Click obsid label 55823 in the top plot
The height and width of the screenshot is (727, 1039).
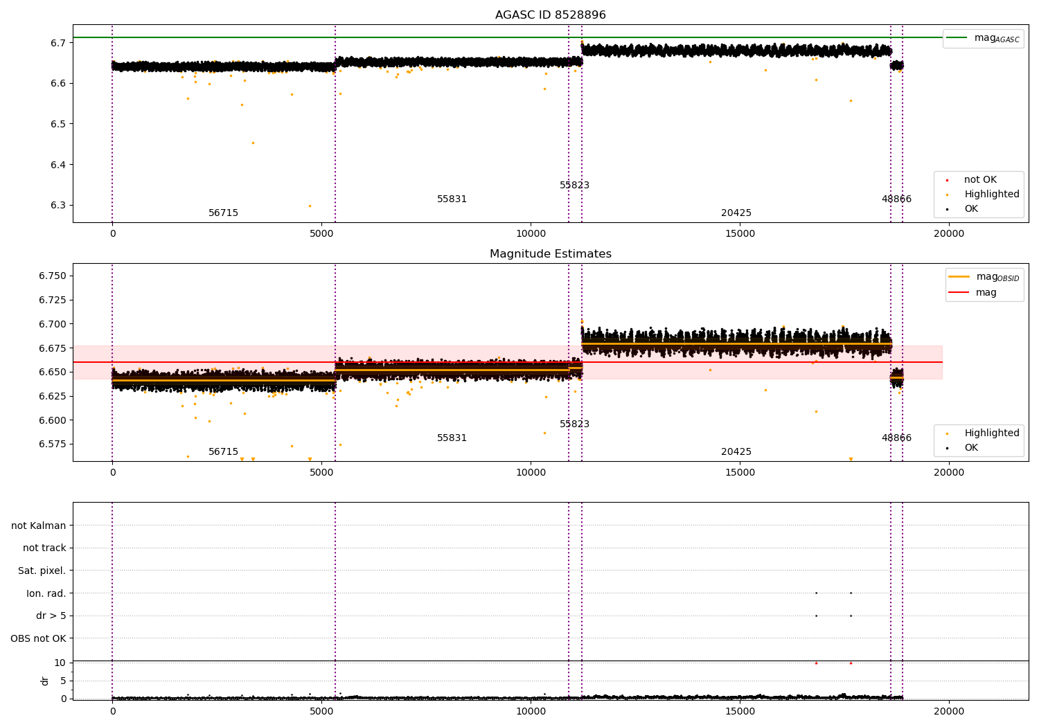(x=574, y=186)
